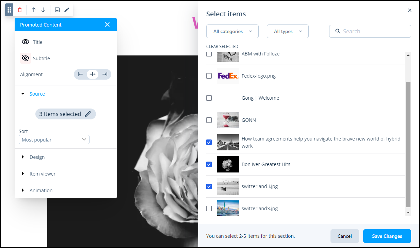Viewport: 420px width, 248px height.
Task: Uncheck the Bon Iver Greatest Hits item
Action: (209, 164)
